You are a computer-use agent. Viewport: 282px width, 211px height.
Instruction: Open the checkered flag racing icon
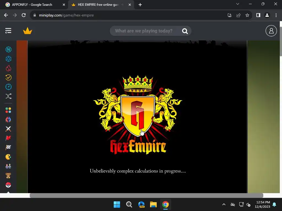(8, 148)
